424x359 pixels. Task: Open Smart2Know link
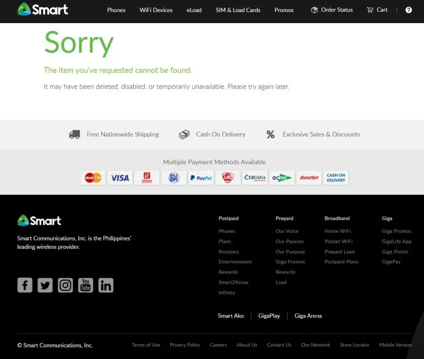click(x=233, y=282)
